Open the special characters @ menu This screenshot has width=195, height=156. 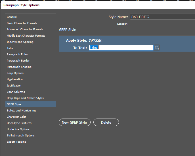tap(157, 48)
